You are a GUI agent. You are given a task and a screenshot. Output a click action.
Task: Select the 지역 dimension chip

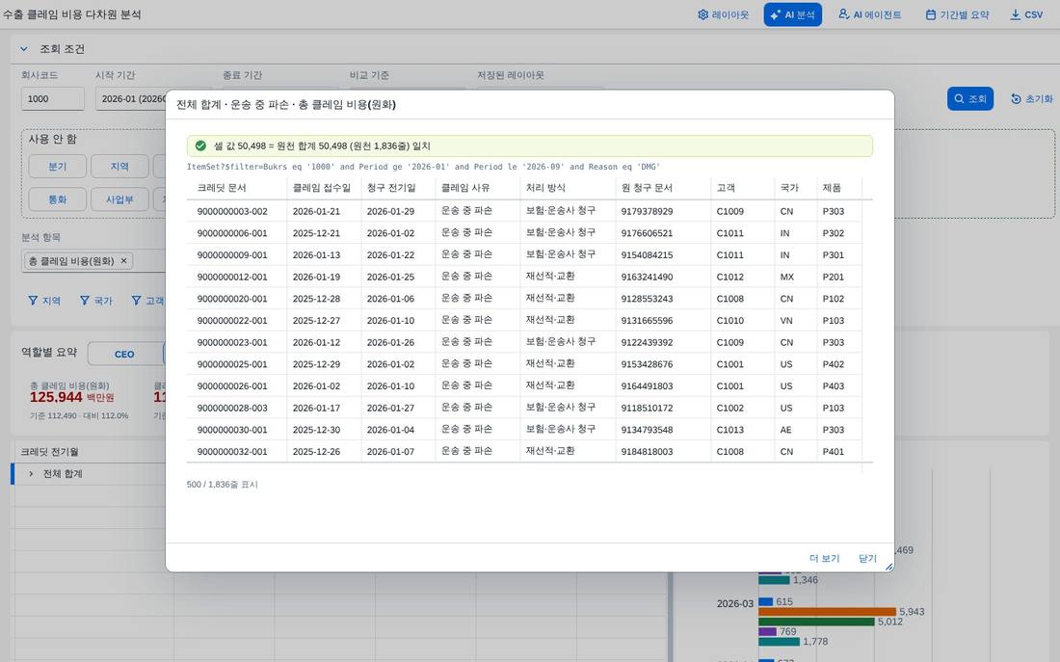119,167
